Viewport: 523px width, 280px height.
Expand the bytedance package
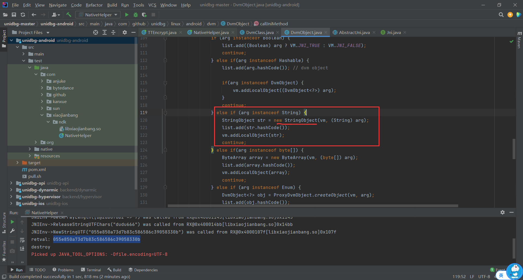[42, 88]
